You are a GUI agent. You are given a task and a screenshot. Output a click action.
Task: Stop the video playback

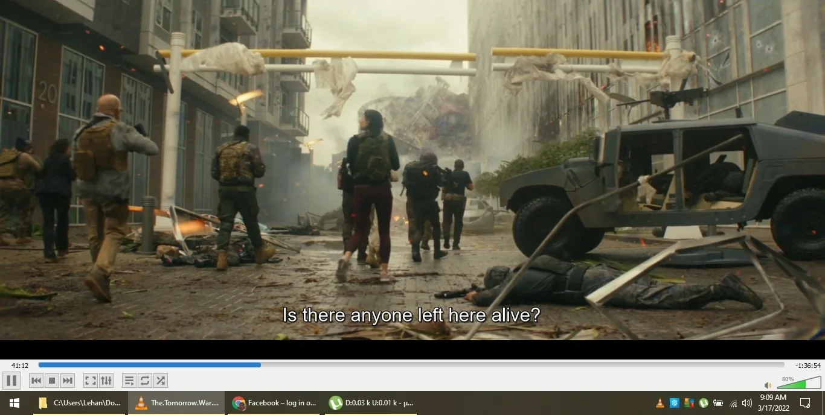coord(52,381)
